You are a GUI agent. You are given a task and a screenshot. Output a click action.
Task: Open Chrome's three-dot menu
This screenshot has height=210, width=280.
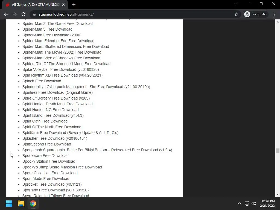pyautogui.click(x=274, y=14)
